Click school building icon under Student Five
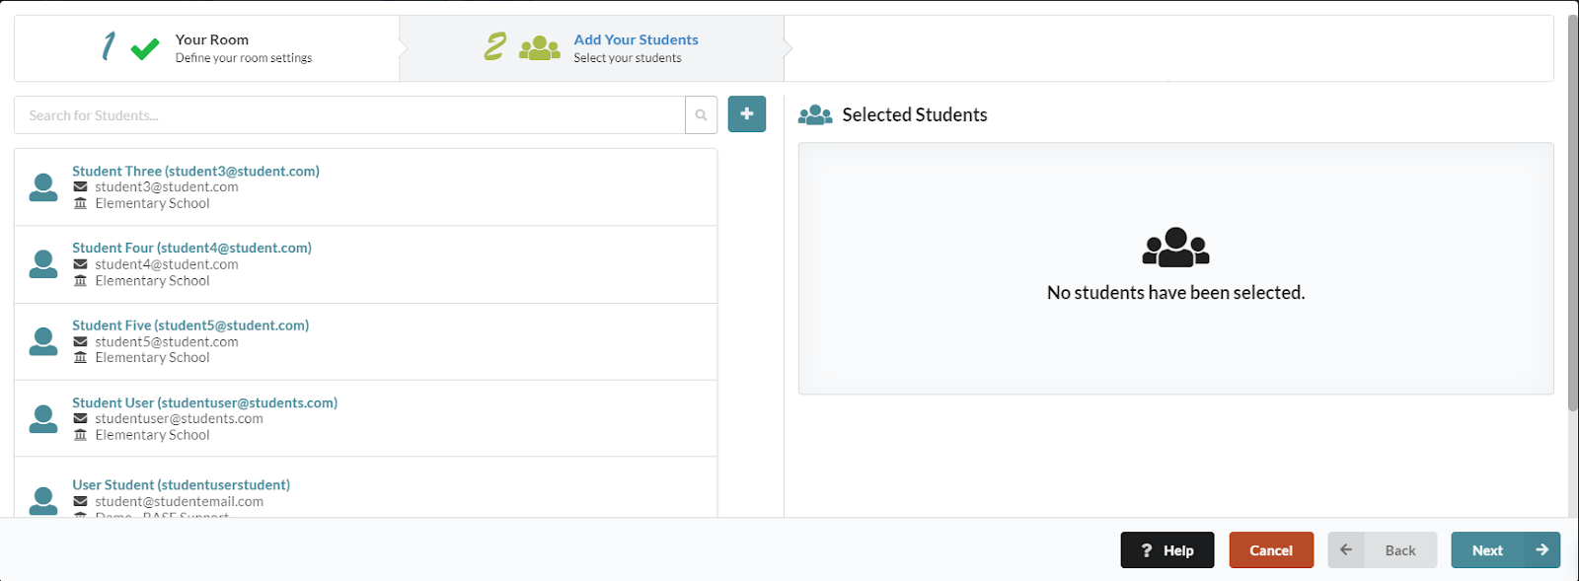1579x581 pixels. point(81,358)
